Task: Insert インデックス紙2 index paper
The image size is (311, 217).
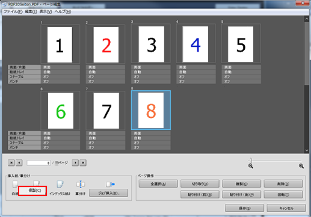Action: click(60, 184)
